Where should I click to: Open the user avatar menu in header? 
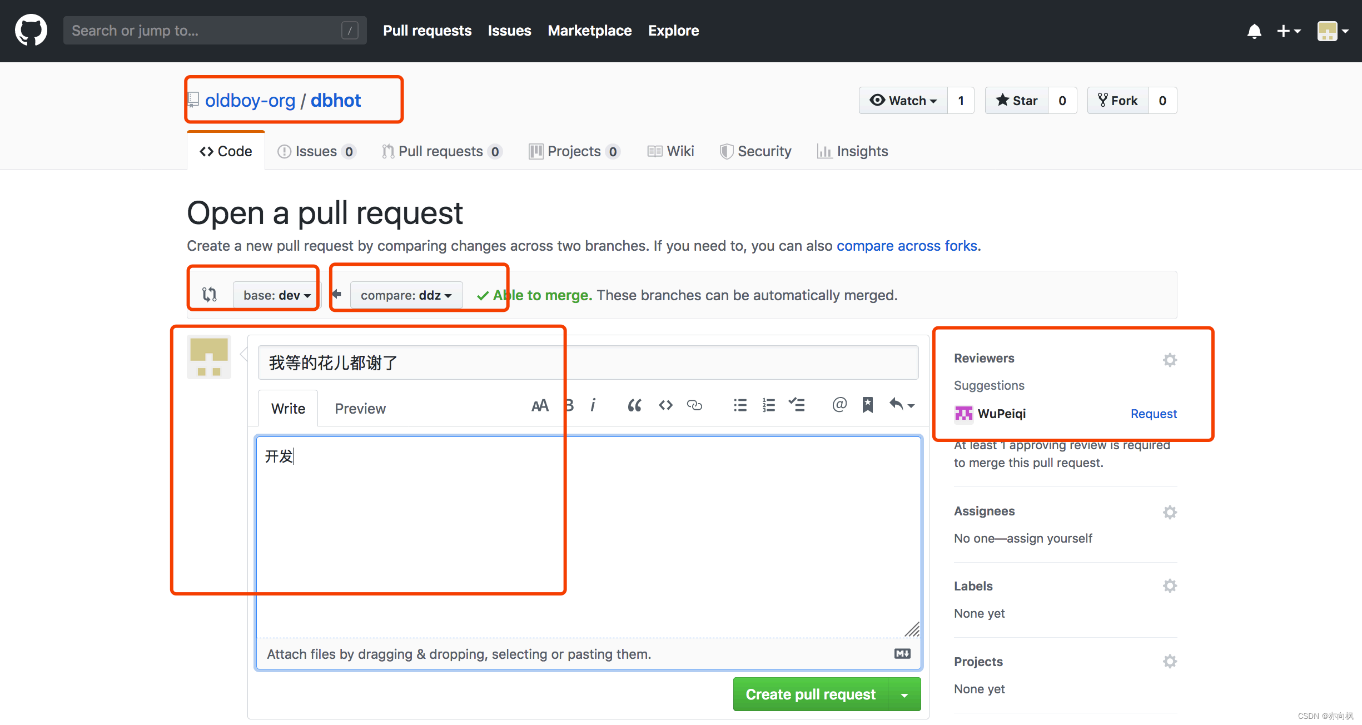tap(1333, 31)
